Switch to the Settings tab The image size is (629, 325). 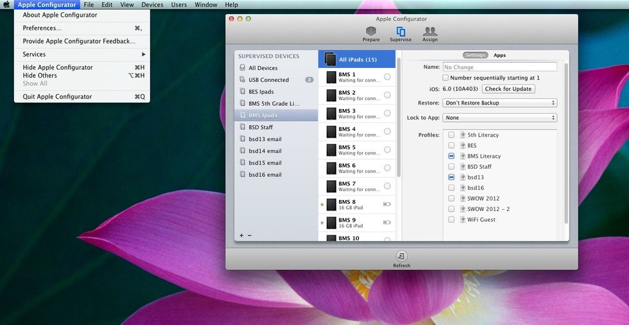(475, 55)
